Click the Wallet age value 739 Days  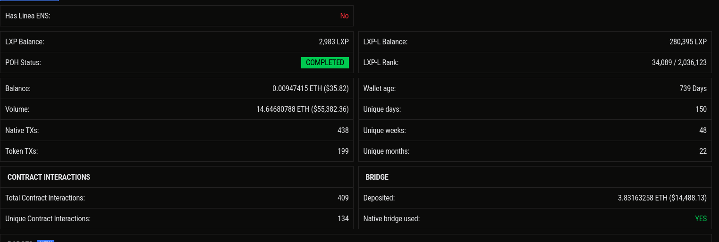[693, 89]
